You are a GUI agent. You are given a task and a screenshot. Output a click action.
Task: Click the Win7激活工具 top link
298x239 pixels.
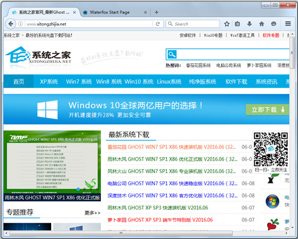[x=242, y=35]
